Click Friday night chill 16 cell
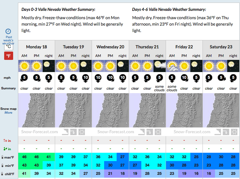The image size is (240, 179). coord(196,174)
